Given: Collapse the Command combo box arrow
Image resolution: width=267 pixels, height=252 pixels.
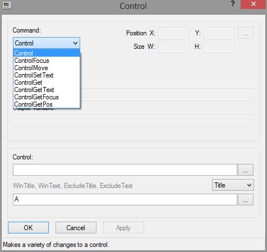Looking at the screenshot, I should 75,43.
